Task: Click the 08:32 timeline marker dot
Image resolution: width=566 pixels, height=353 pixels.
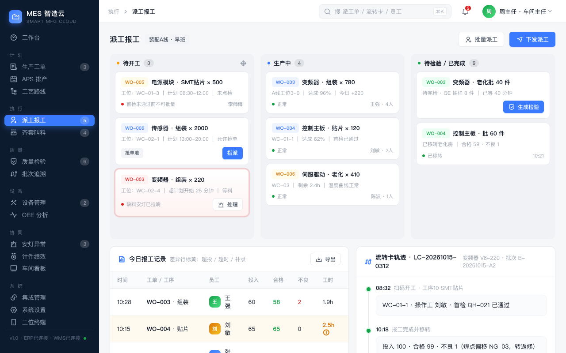Action: click(368, 289)
